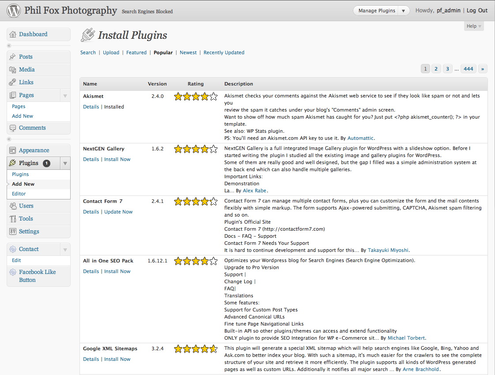Open the Michael Torbert author link
Screen dimensions: 495x375
click(x=406, y=338)
